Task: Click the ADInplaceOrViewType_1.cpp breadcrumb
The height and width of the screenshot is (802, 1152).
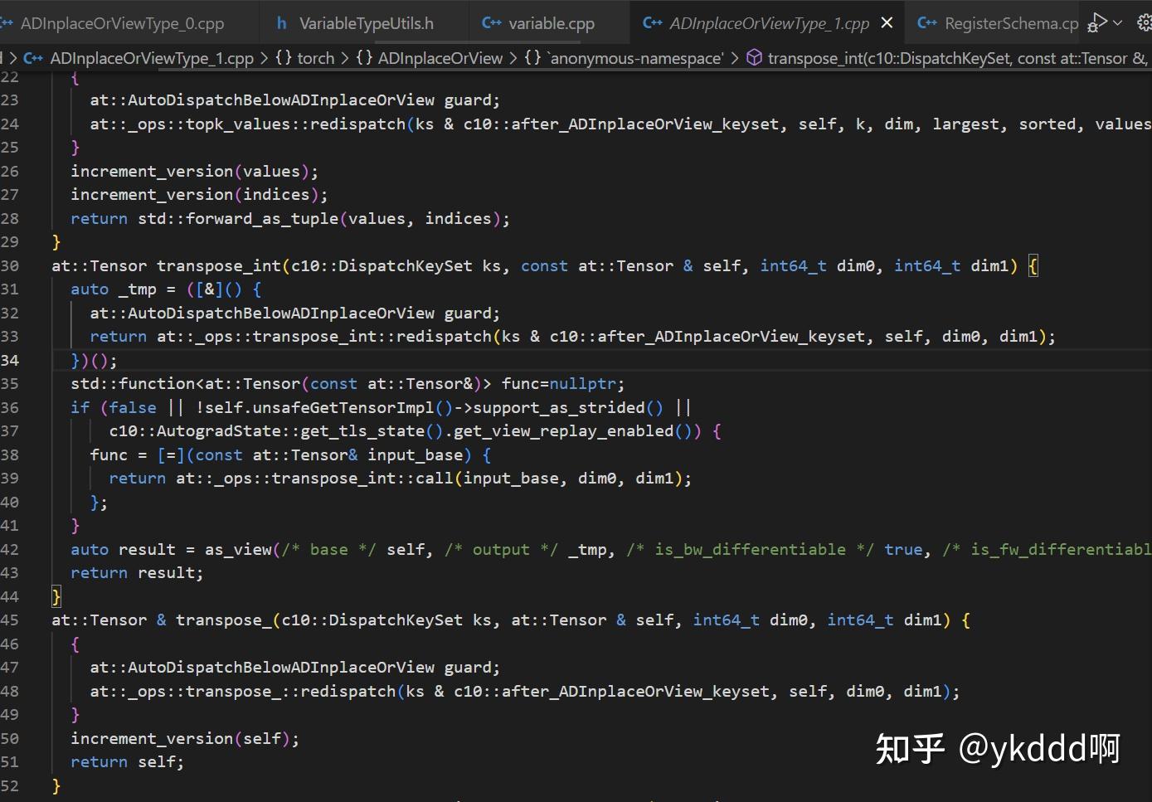Action: [152, 58]
